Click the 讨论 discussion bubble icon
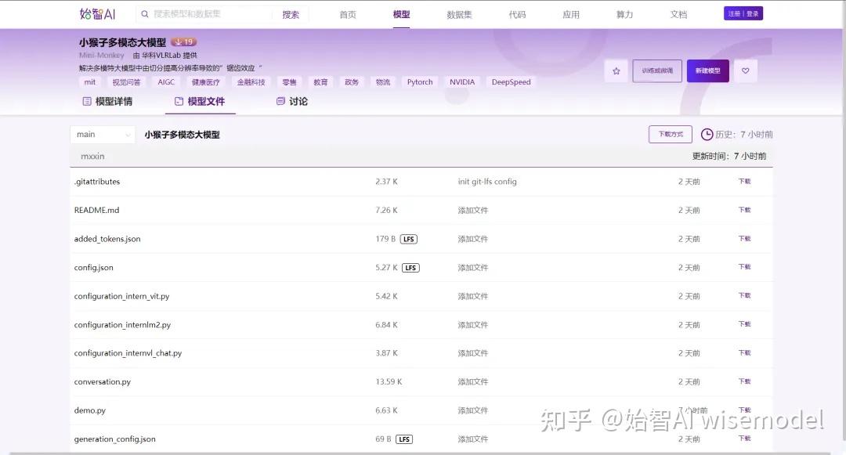Screen dimensions: 846x455 pos(280,101)
